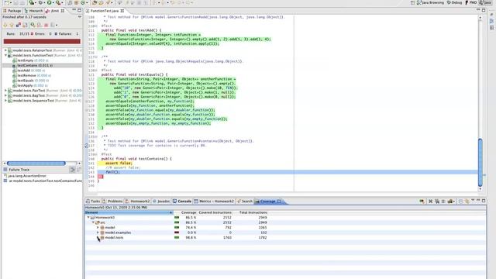Image resolution: width=496 pixels, height=279 pixels.
Task: Click the JUnit previous failure arrow
Action: [x=12, y=25]
